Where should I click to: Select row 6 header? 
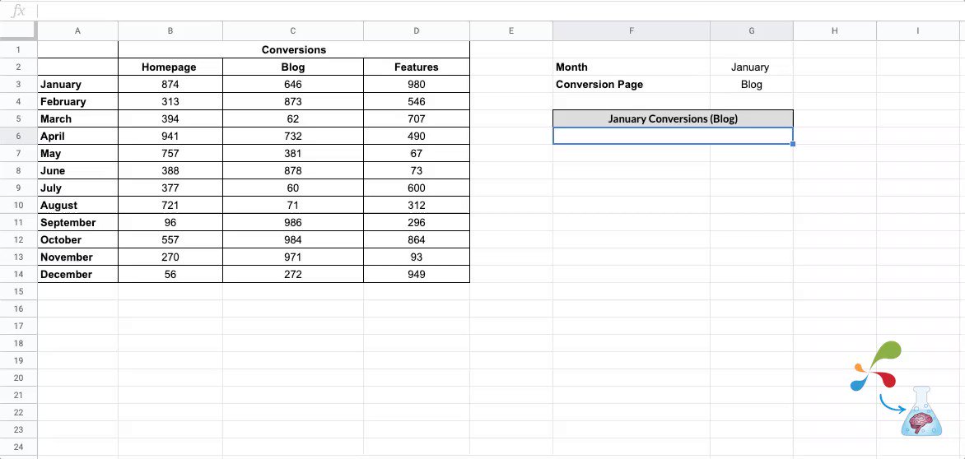18,136
